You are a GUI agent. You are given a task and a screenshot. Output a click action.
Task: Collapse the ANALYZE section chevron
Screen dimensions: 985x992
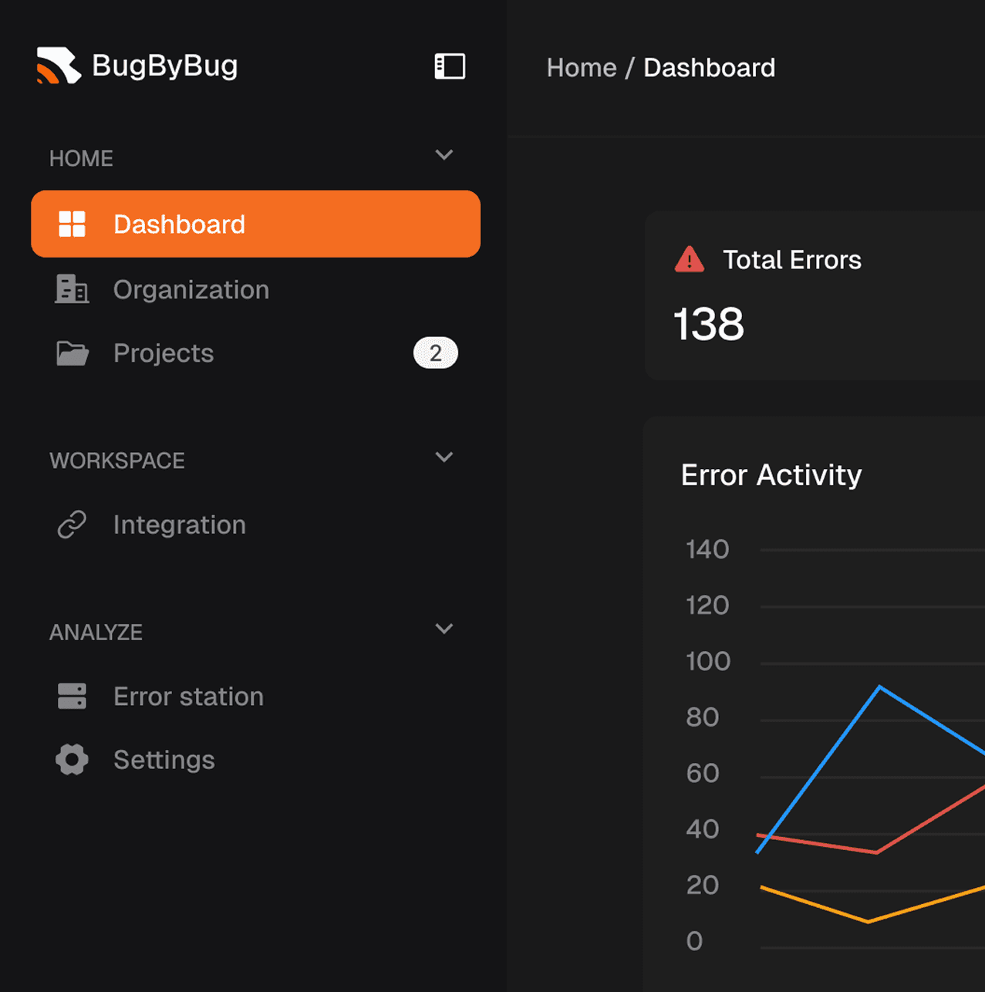tap(444, 629)
